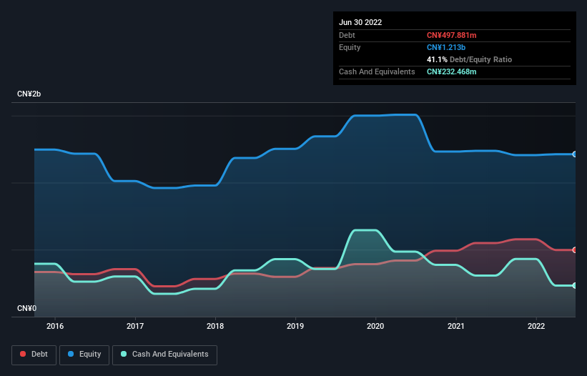Click the Equity label in tooltip
Screen dimensions: 587x376
pos(350,47)
